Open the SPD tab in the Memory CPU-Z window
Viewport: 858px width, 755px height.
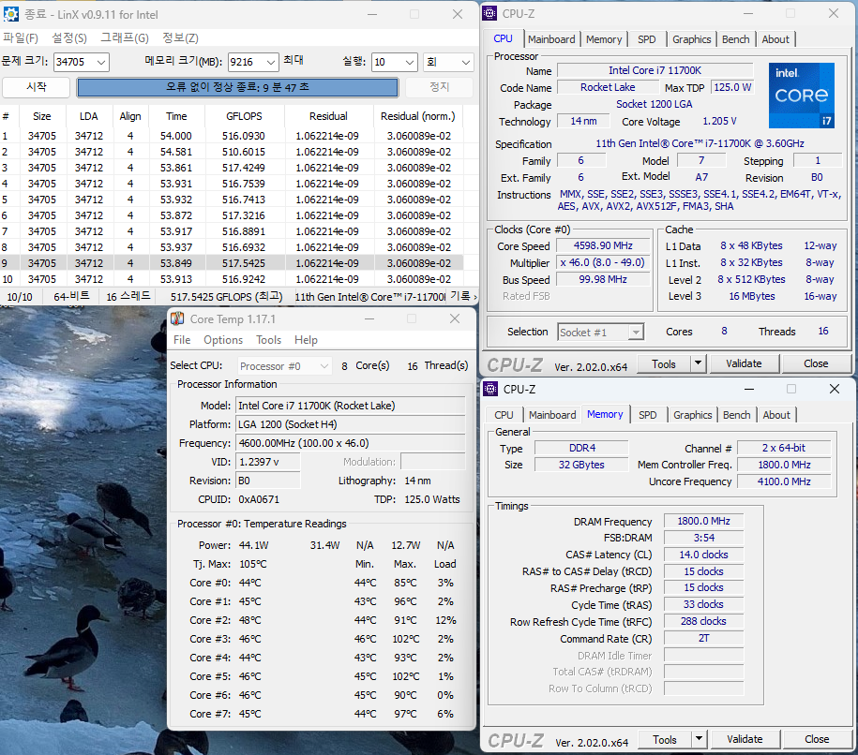[648, 415]
